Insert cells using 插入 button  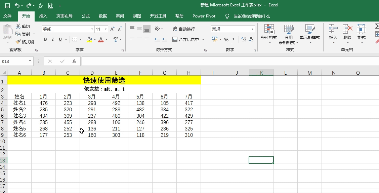[333, 34]
